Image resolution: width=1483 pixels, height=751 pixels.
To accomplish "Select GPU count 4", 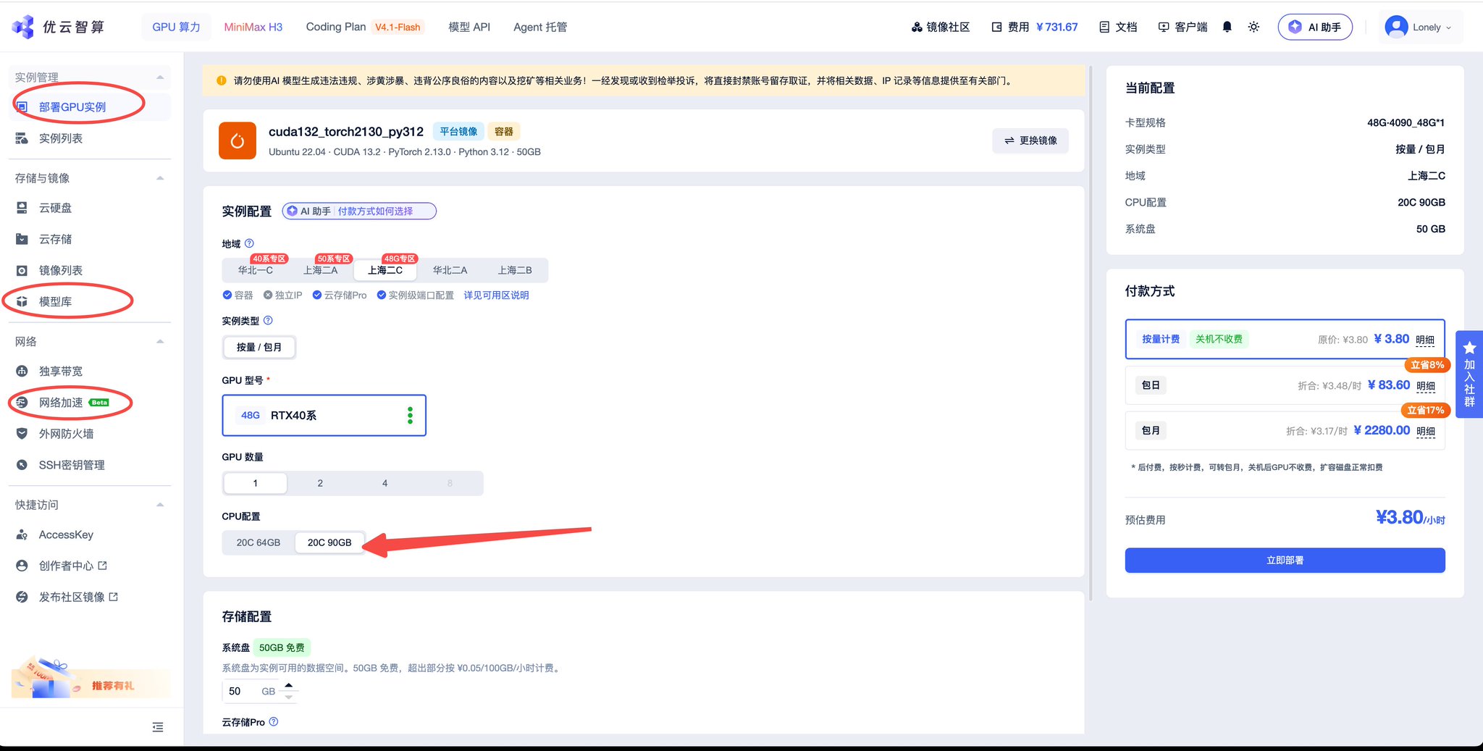I will [x=385, y=483].
